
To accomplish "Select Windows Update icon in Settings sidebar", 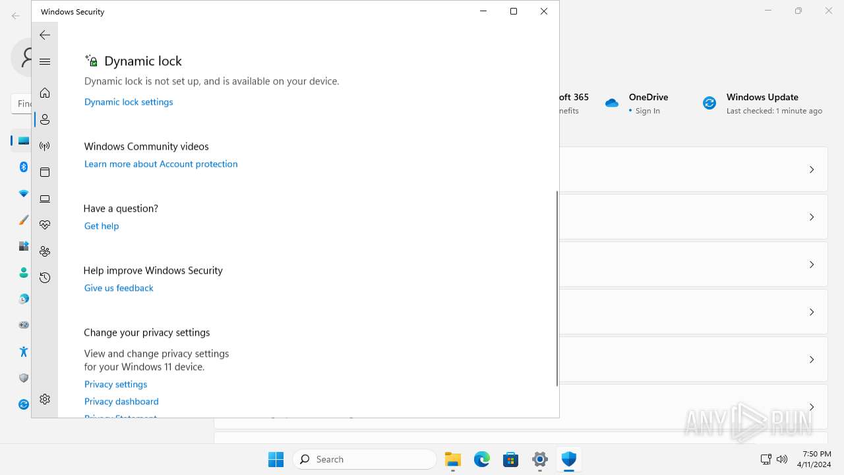I will tap(24, 404).
